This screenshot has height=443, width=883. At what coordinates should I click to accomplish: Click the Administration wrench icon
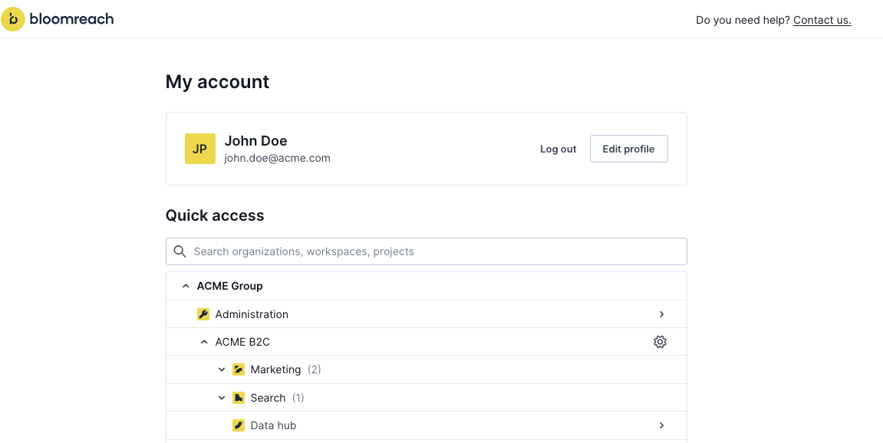(203, 314)
